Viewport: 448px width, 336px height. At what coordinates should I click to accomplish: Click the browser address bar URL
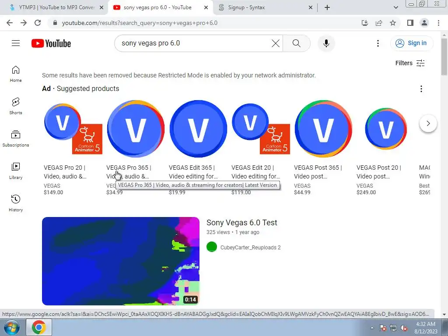tap(140, 23)
